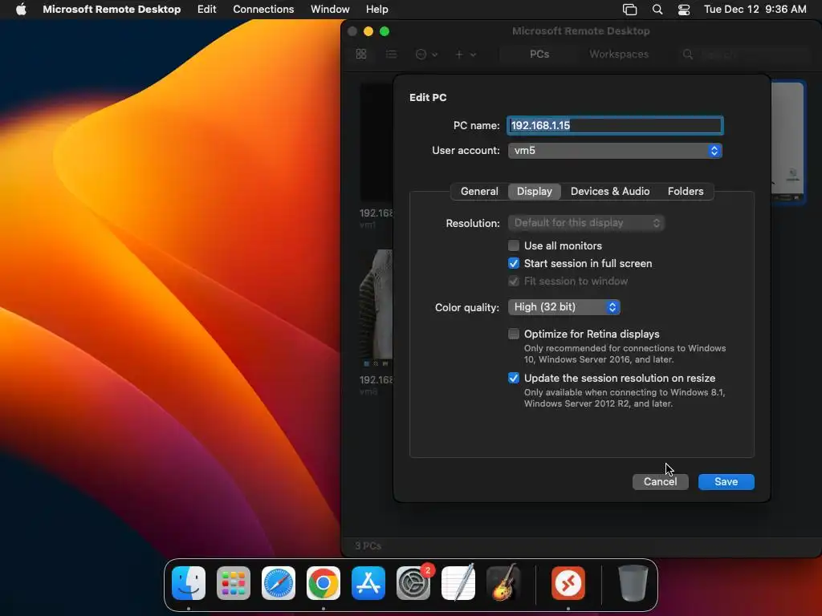Enable Optimize for Retina displays

(514, 334)
